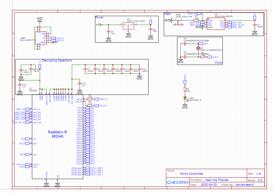Viewport: 273px width, 193px height.
Task: Click the "devramsean0" drawn-by name
Action: [x=245, y=185]
